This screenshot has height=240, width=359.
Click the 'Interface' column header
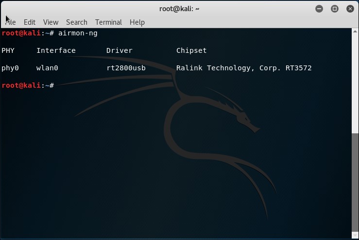point(56,50)
